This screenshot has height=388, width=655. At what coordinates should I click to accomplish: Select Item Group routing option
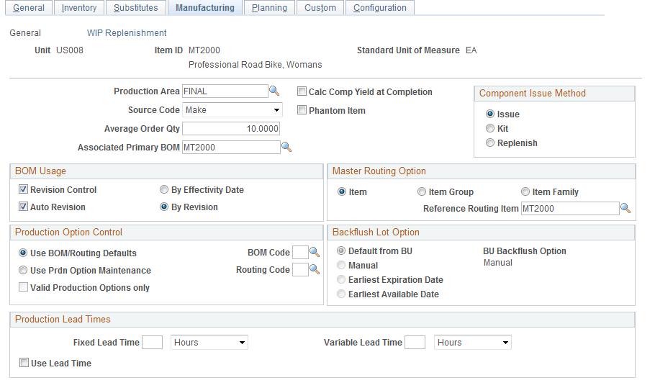422,192
